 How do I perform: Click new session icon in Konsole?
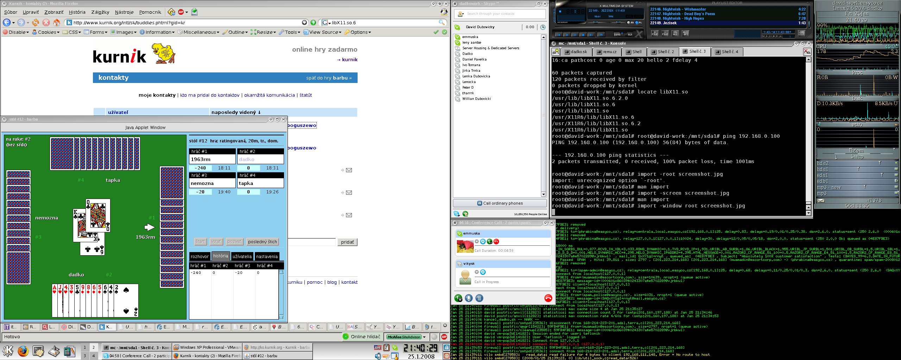point(556,52)
